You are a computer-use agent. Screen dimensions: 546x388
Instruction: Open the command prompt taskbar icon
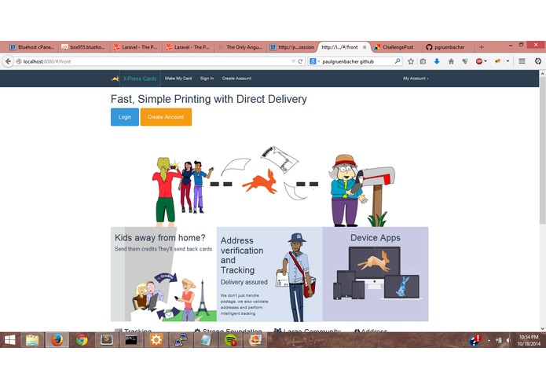pos(131,340)
